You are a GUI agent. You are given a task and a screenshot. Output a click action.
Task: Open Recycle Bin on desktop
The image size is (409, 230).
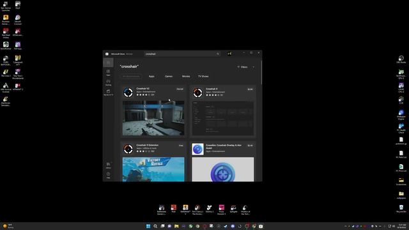401,209
